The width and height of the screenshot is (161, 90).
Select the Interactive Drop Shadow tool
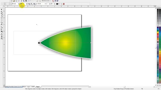pos(2,31)
